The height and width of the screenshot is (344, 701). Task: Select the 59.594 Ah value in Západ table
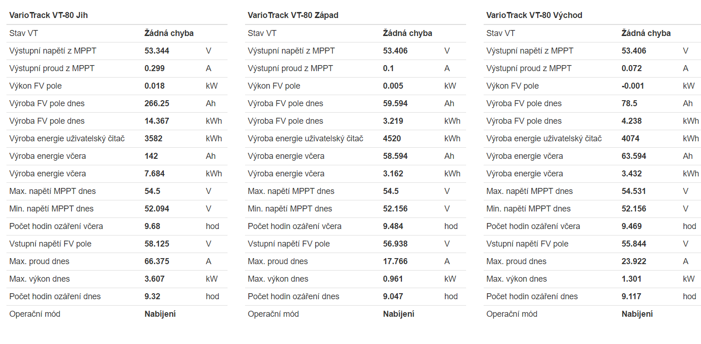[395, 103]
